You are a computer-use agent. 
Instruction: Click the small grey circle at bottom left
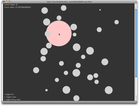[47, 90]
